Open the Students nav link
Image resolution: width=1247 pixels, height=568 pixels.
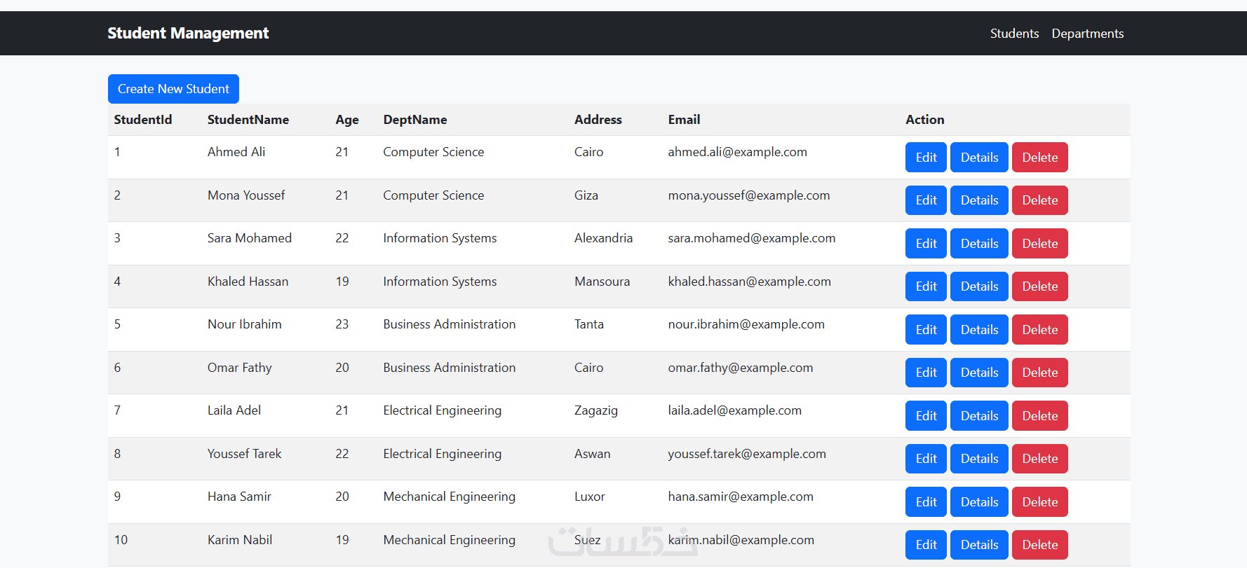1014,34
